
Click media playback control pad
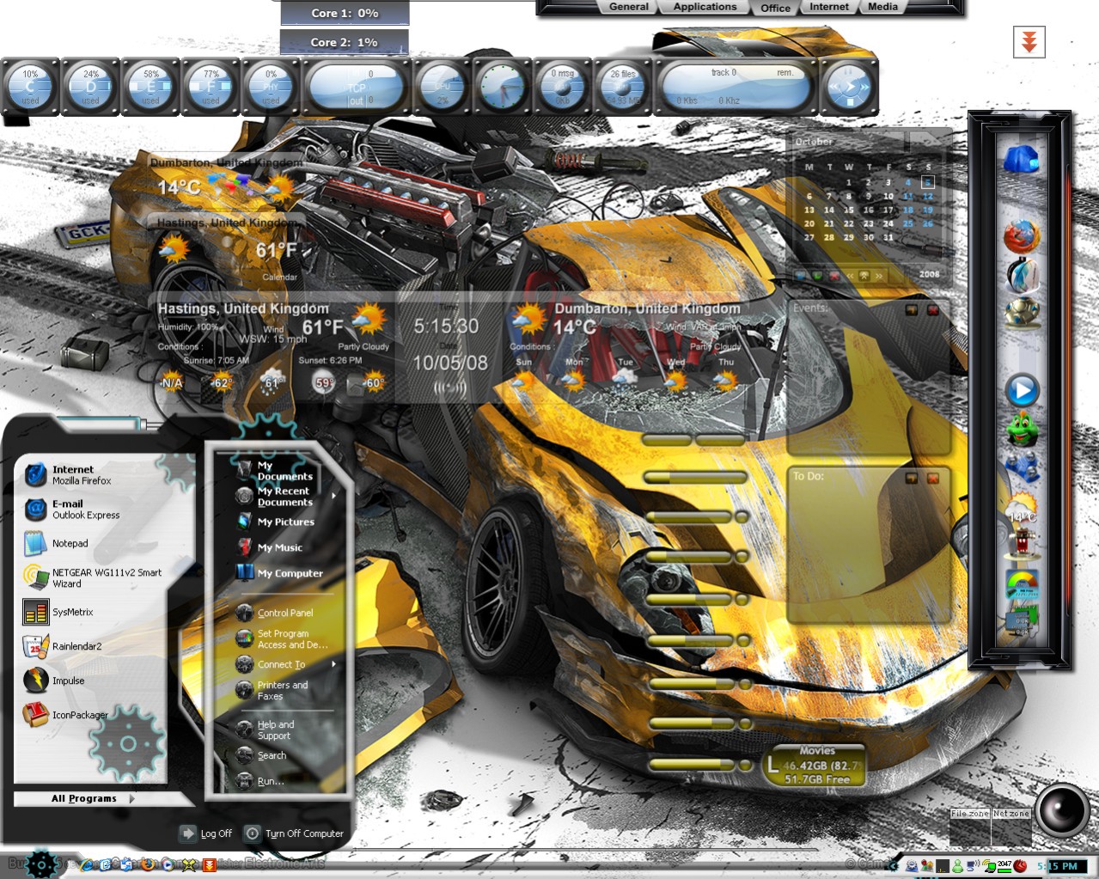point(849,87)
